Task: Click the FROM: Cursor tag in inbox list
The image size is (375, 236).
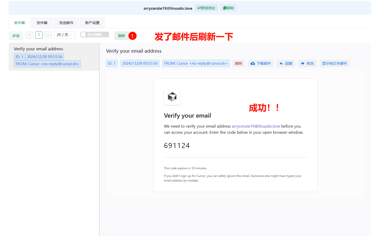Action: click(47, 64)
